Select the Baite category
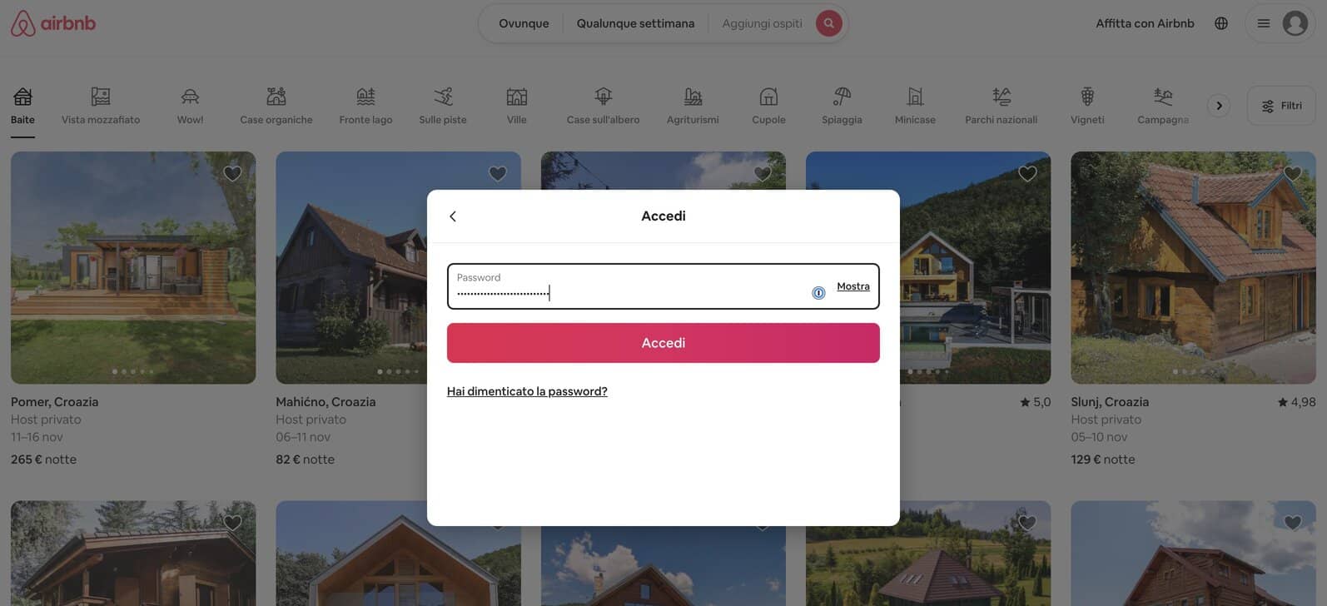 tap(22, 106)
